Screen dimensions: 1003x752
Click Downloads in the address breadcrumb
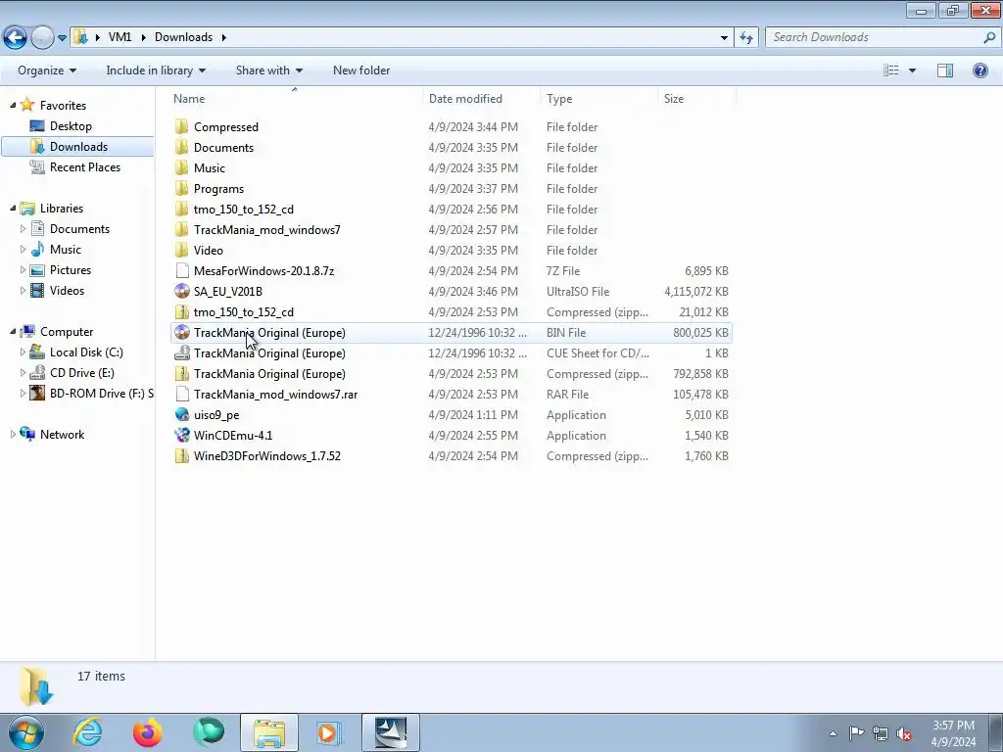tap(183, 37)
